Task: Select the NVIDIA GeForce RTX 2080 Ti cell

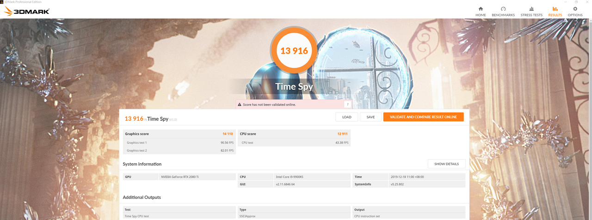Action: [197, 177]
